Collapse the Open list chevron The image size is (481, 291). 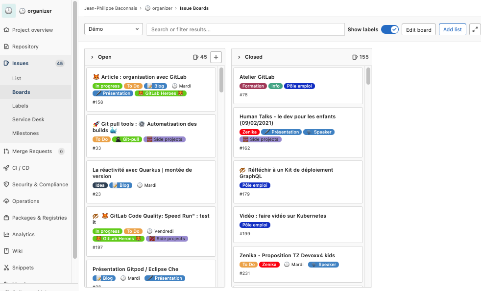[92, 57]
